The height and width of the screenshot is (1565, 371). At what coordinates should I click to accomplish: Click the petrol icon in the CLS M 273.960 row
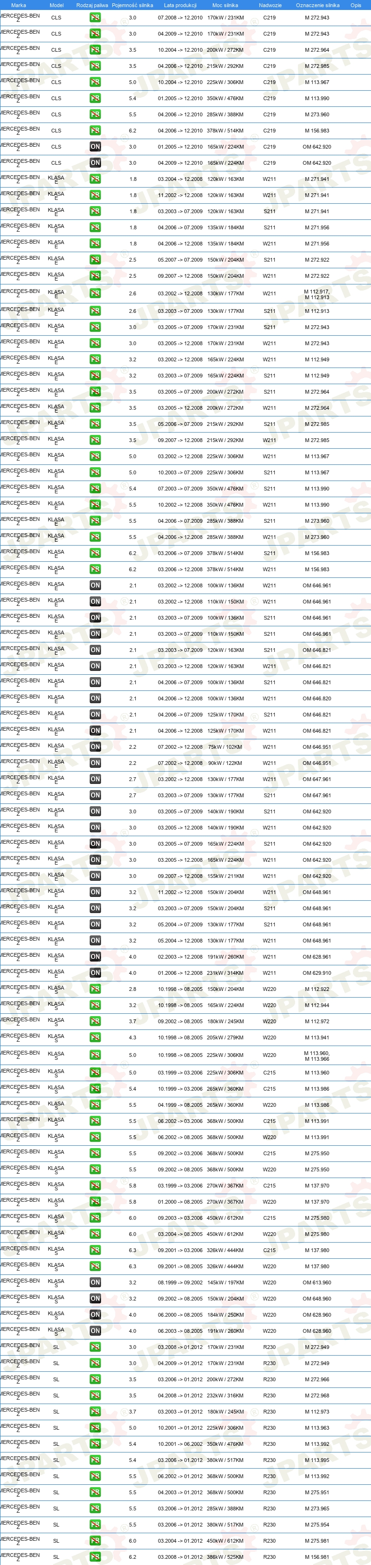click(x=95, y=114)
